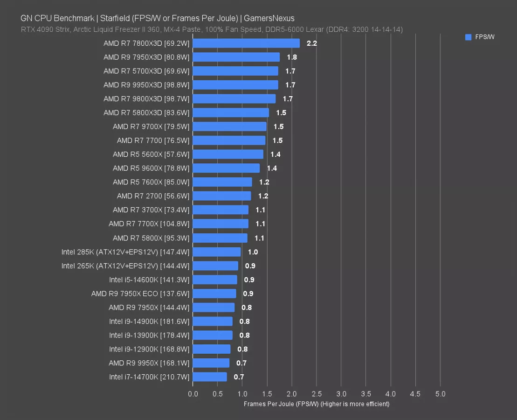
Task: Click the 5.0 x-axis tick label
Action: click(440, 394)
